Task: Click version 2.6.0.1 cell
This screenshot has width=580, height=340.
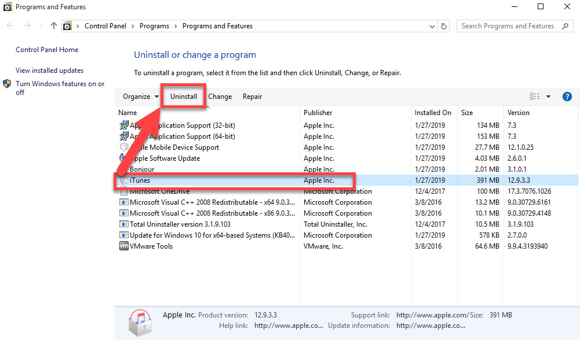Action: pyautogui.click(x=517, y=158)
